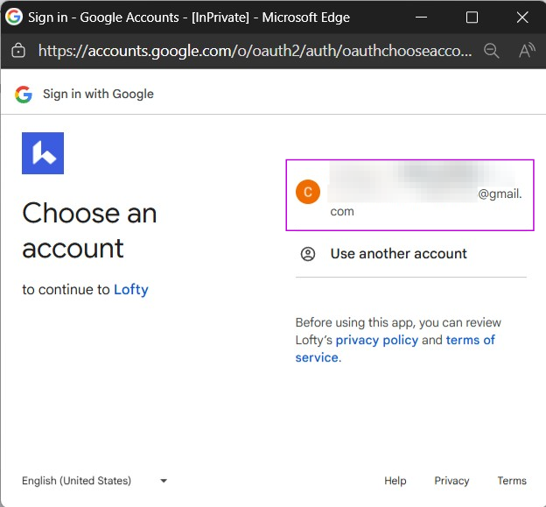Click the zoom magnifier icon in address bar
This screenshot has height=507, width=546.
(x=492, y=51)
